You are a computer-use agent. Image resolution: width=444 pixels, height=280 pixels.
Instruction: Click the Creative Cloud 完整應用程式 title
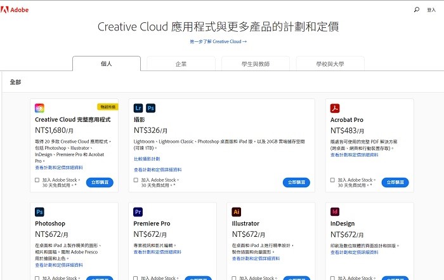tap(73, 119)
